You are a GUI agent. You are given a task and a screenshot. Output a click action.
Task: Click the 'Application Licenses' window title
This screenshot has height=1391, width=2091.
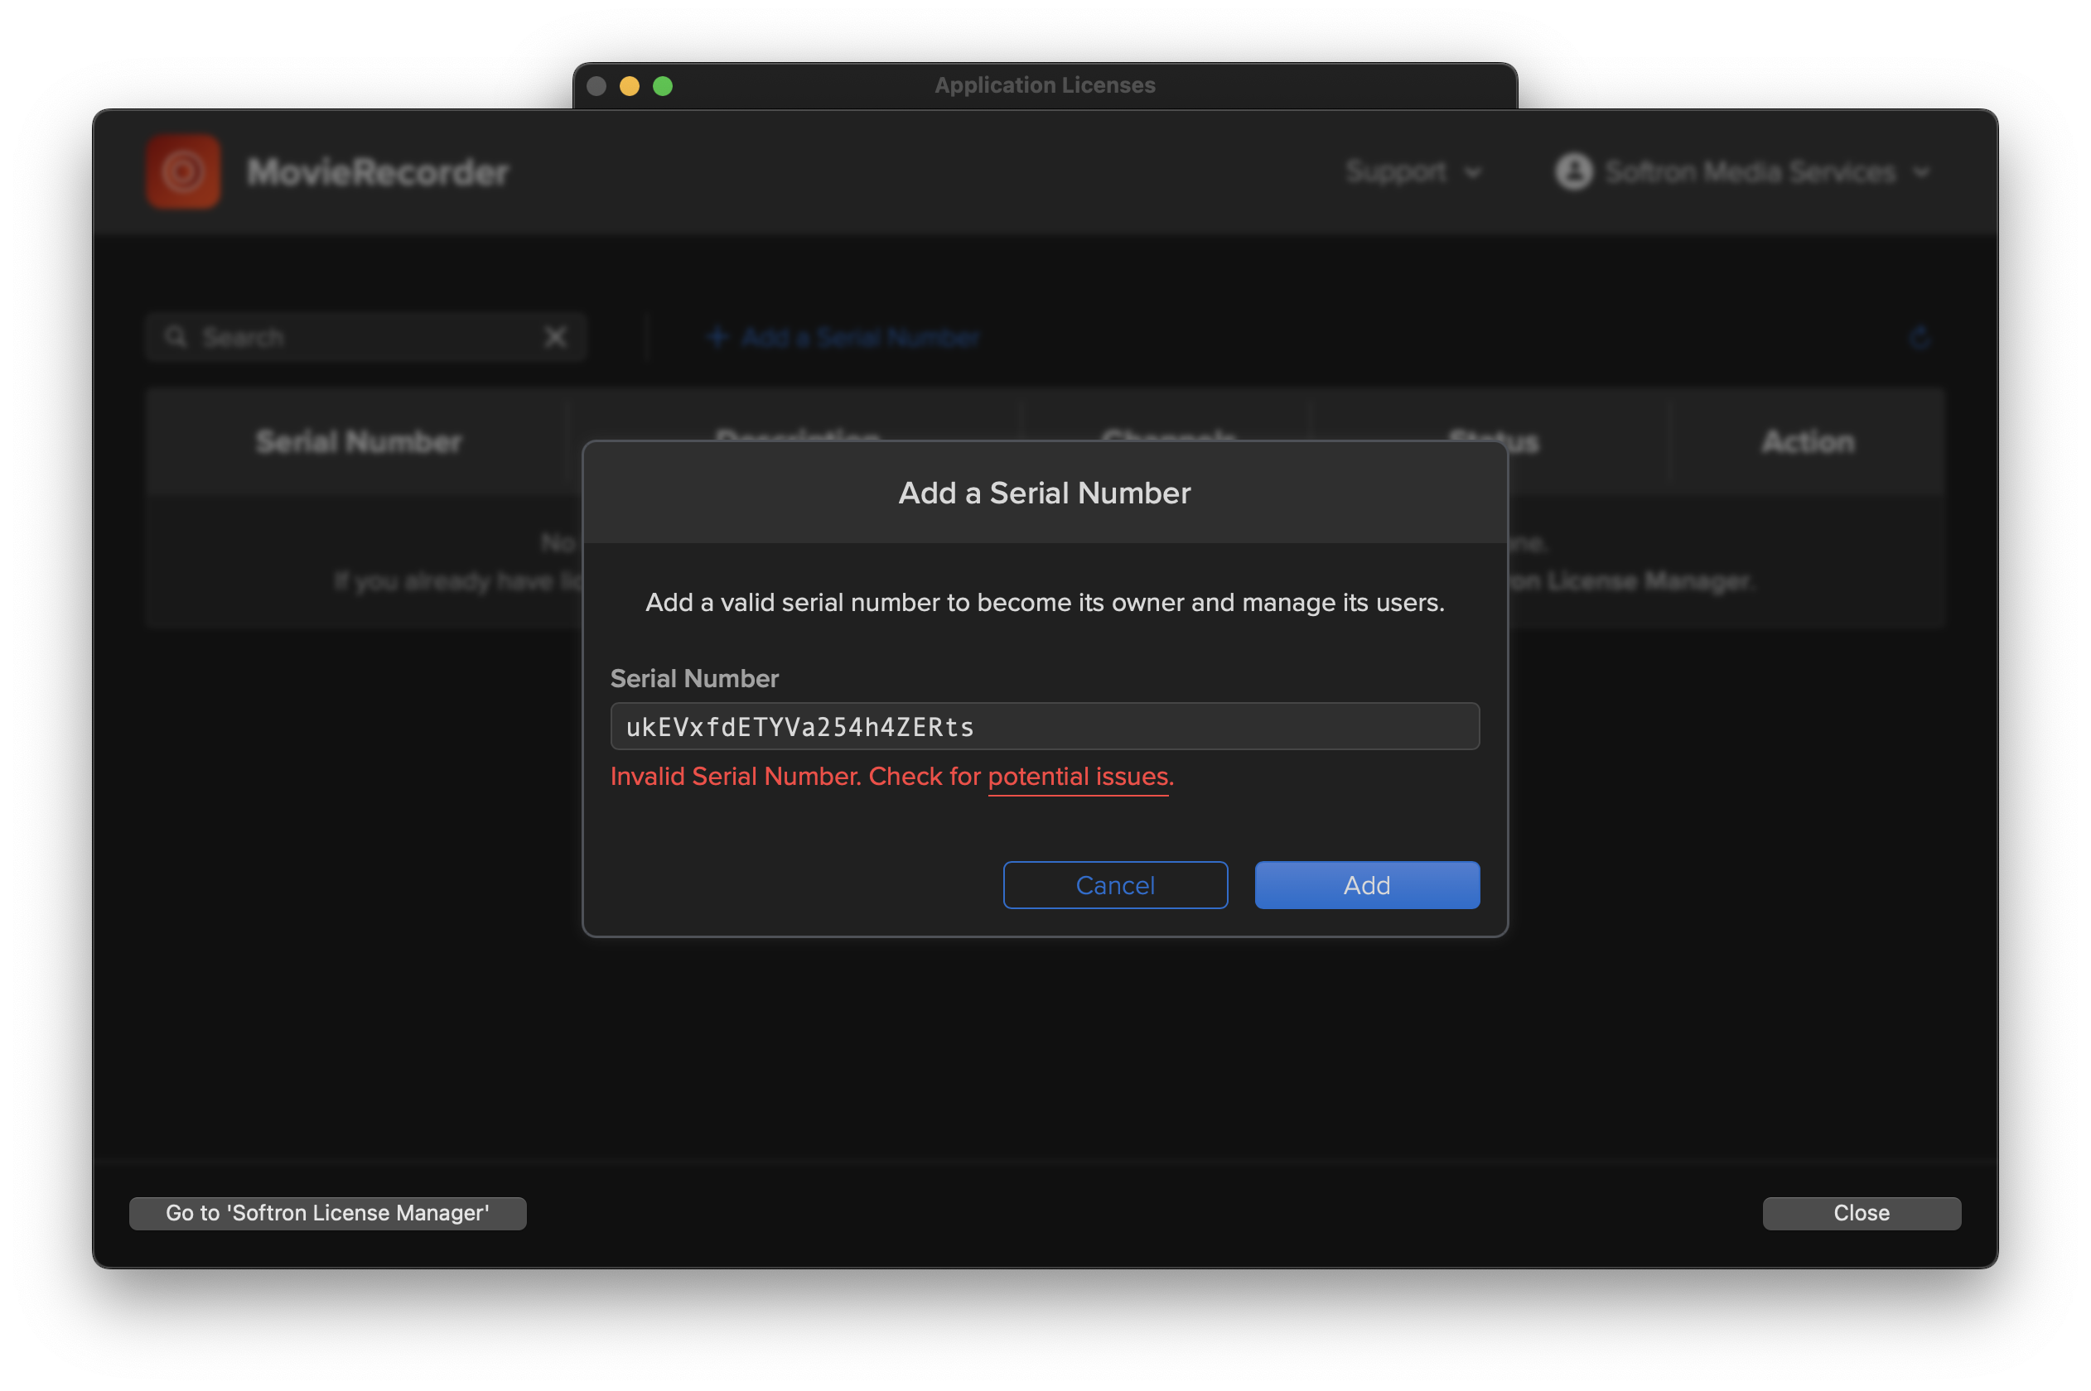coord(1045,85)
